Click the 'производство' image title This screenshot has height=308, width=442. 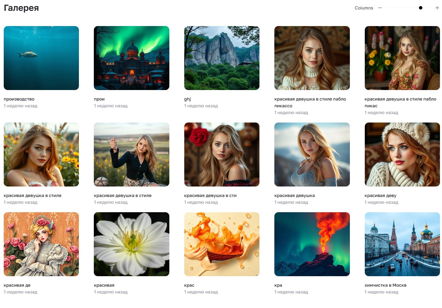coord(19,99)
